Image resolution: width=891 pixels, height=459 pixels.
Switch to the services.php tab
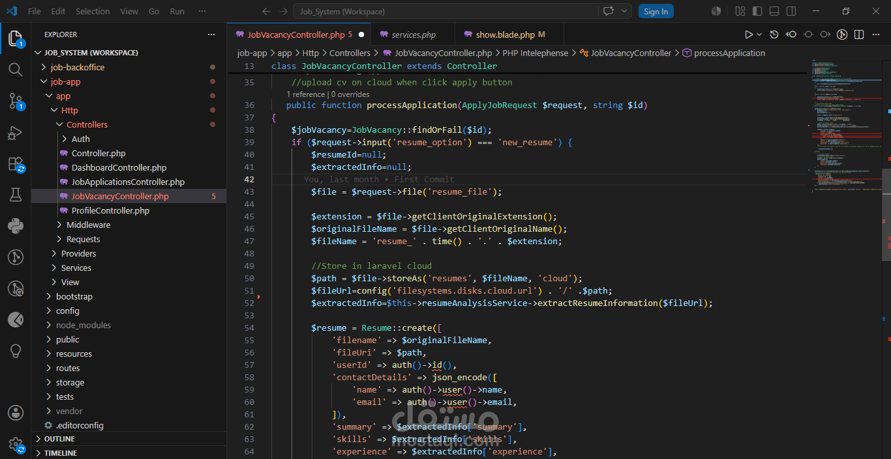[414, 35]
